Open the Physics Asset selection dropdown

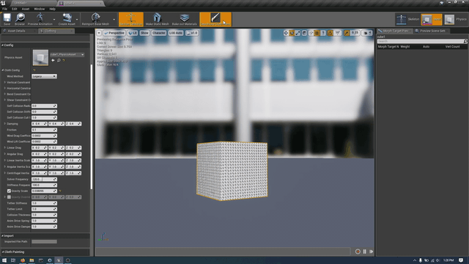click(67, 54)
